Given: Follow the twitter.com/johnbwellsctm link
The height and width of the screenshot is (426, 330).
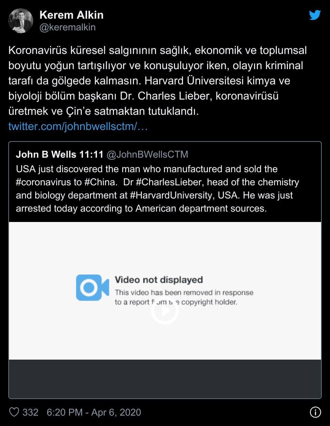Looking at the screenshot, I should click(78, 126).
